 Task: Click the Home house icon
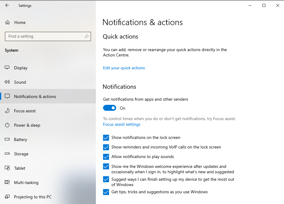[x=7, y=22]
